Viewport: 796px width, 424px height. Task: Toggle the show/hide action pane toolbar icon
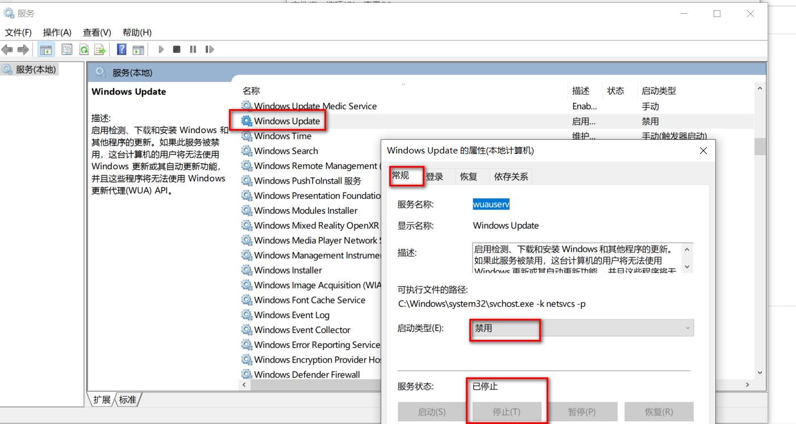point(138,49)
